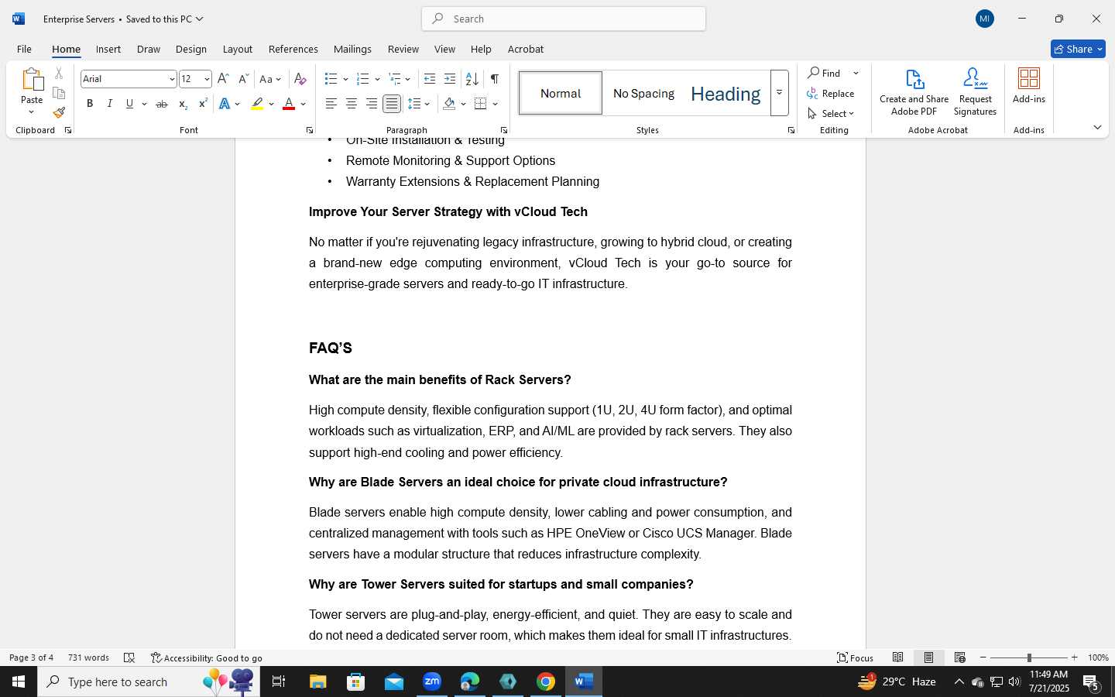Open the Add-ins icon
The height and width of the screenshot is (697, 1115).
[1029, 85]
